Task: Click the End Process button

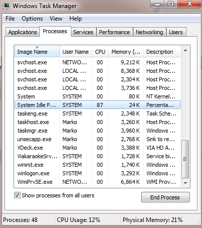Action: tap(165, 197)
